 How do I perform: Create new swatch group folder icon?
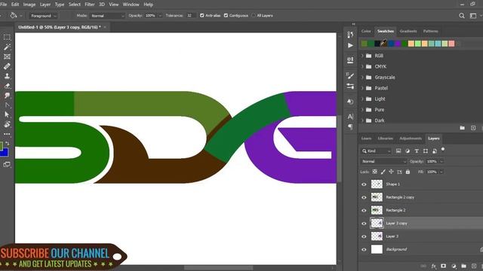click(x=462, y=128)
